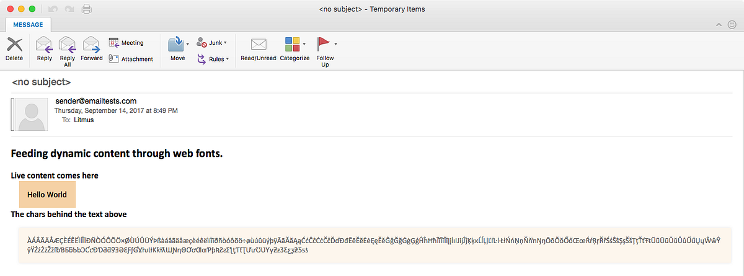The image size is (744, 276).
Task: Click the Hello World orange box
Action: click(x=47, y=195)
